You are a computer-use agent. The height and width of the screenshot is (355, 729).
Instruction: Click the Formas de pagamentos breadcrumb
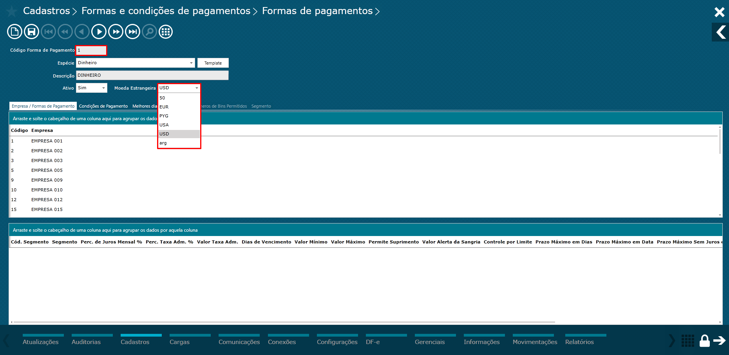coord(317,11)
